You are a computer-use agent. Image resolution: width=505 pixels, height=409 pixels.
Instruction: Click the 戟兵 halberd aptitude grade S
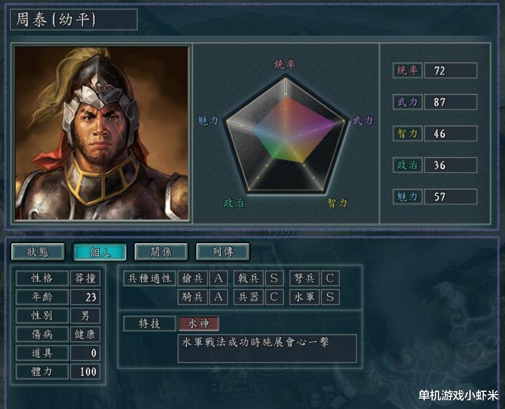(274, 278)
